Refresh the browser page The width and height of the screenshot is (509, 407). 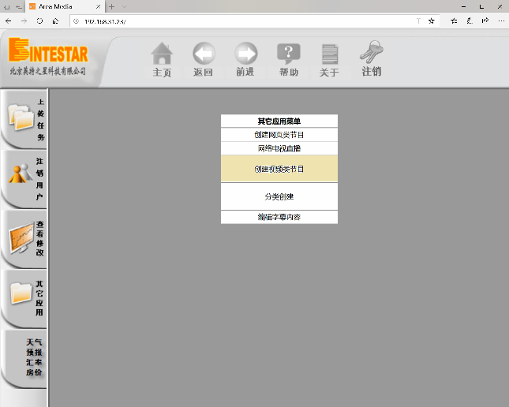point(39,21)
